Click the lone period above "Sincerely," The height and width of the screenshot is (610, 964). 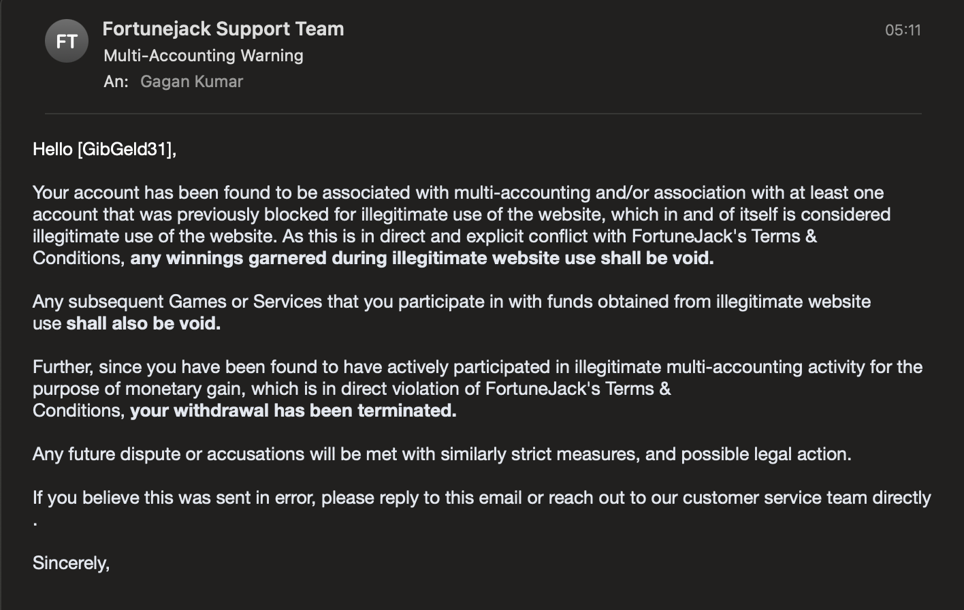(35, 523)
